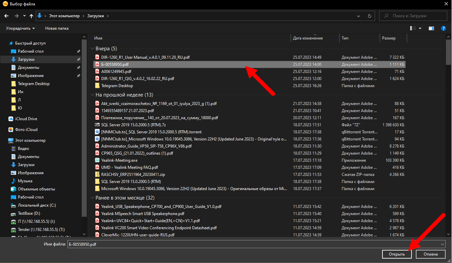Click the Открыть button

tap(397, 254)
